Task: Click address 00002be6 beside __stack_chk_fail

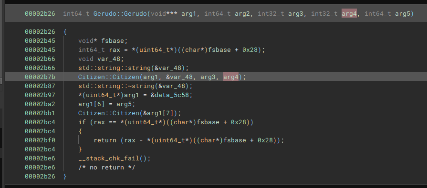Action: click(40, 158)
